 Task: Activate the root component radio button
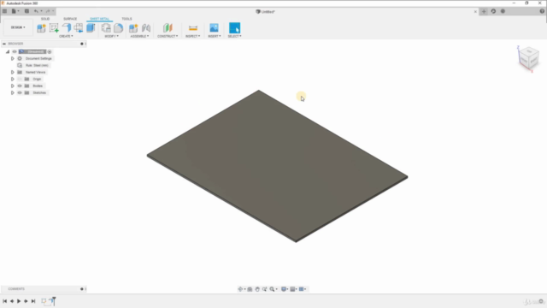pyautogui.click(x=50, y=51)
